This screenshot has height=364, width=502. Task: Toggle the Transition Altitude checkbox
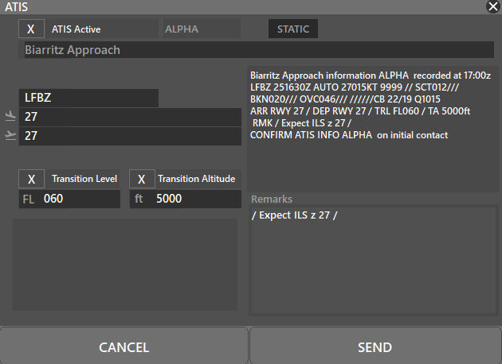(142, 179)
